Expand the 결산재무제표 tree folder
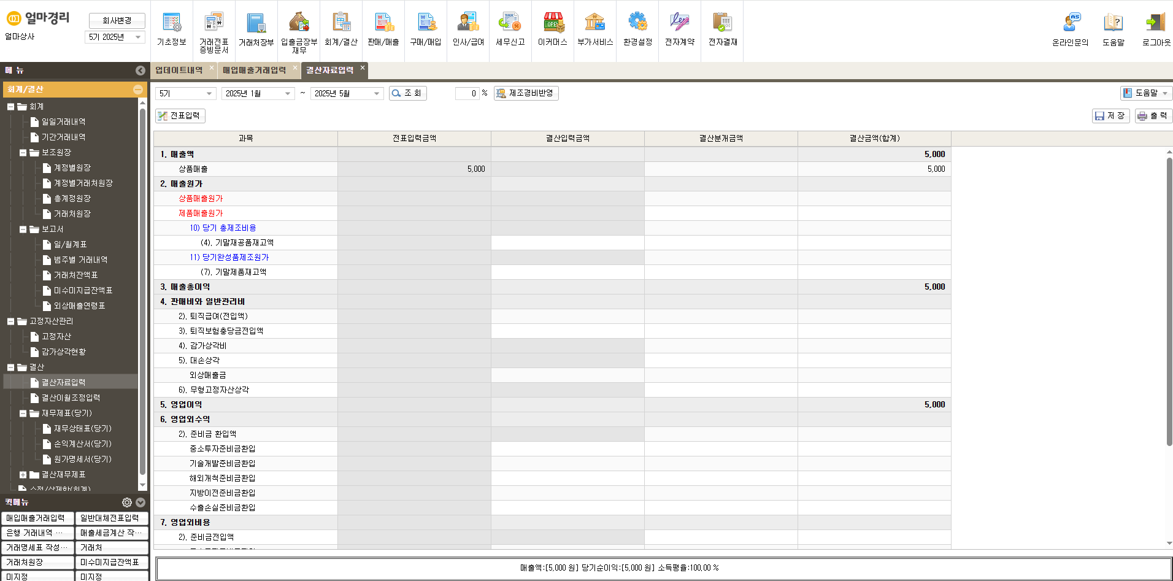The image size is (1173, 581). (x=23, y=475)
